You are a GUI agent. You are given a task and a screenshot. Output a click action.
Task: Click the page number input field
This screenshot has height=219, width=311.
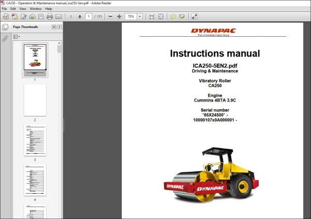click(89, 17)
